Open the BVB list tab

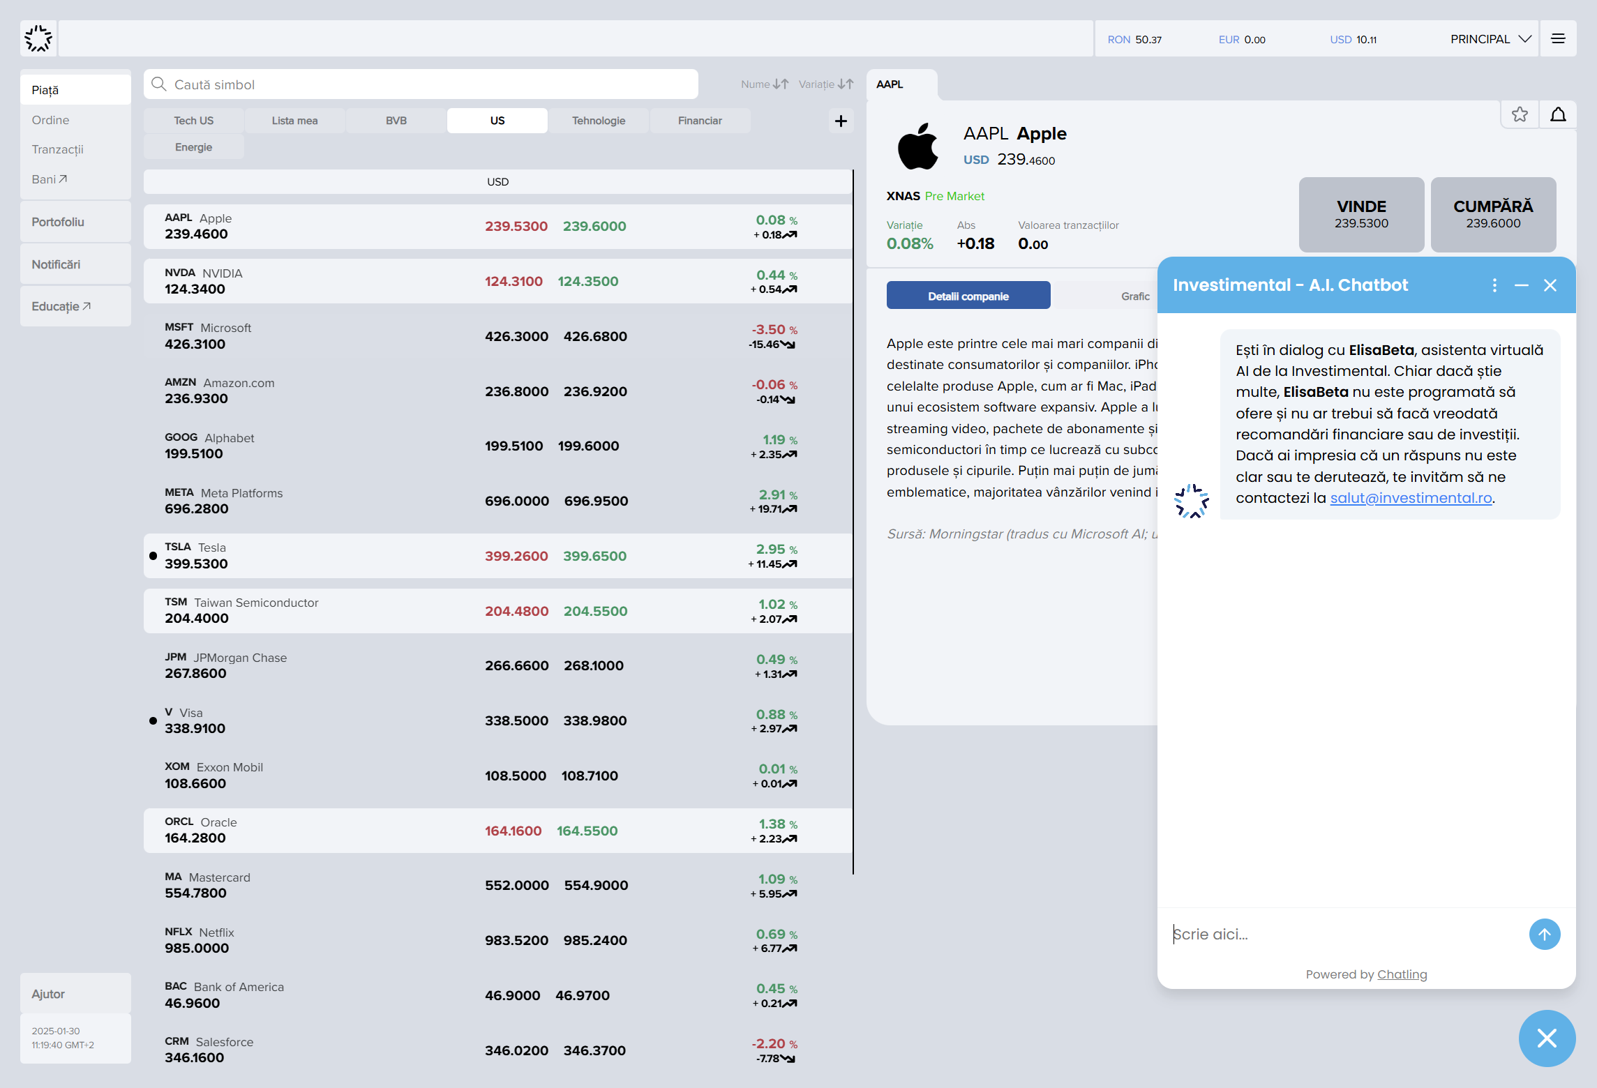pos(396,121)
